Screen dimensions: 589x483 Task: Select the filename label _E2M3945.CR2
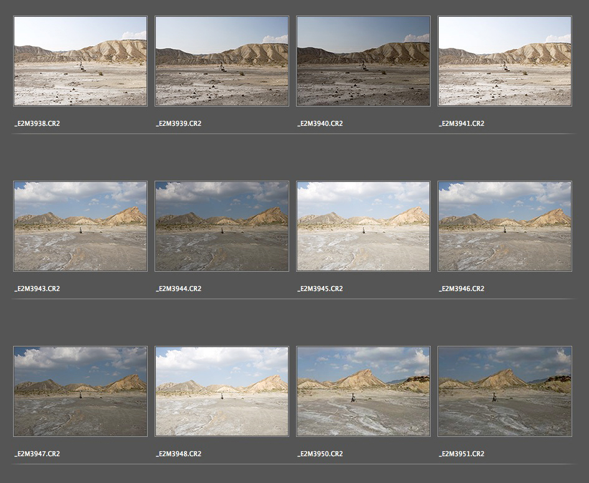320,289
